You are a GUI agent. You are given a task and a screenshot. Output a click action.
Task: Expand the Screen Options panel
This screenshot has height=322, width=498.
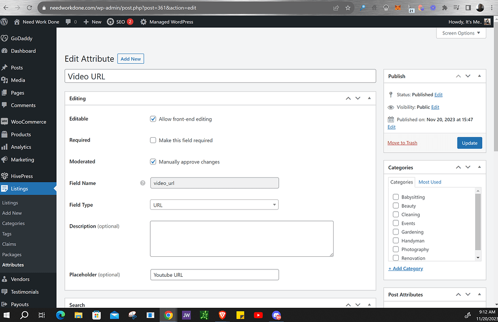click(461, 33)
